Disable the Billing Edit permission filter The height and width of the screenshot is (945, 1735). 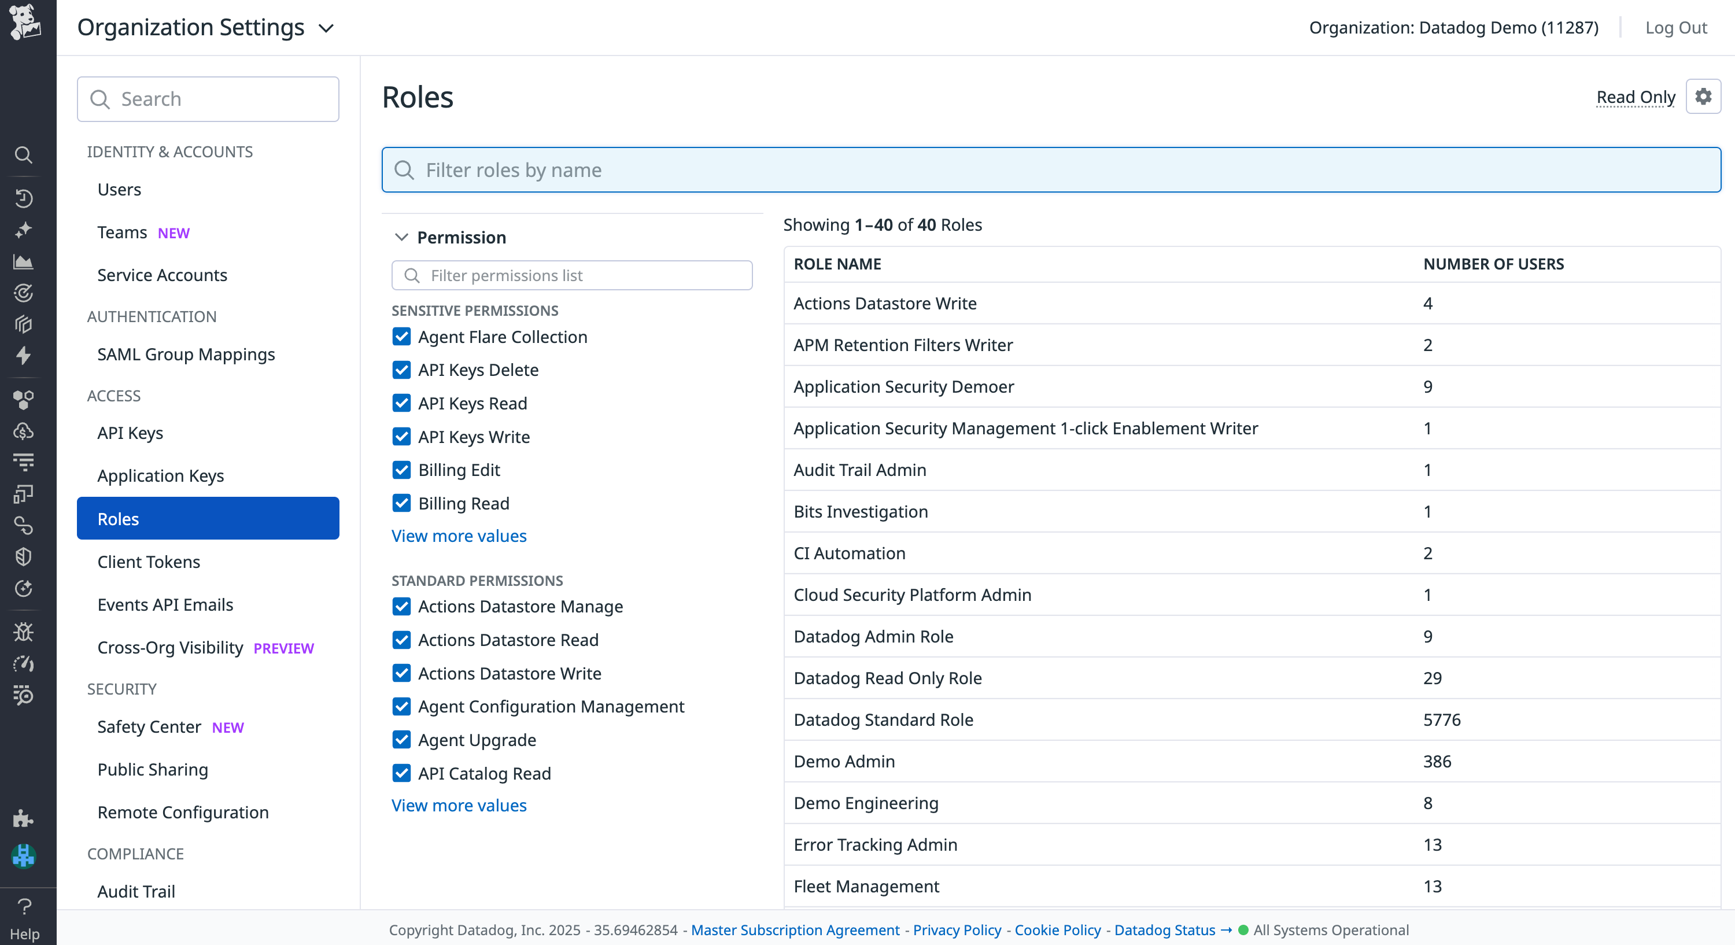(401, 470)
